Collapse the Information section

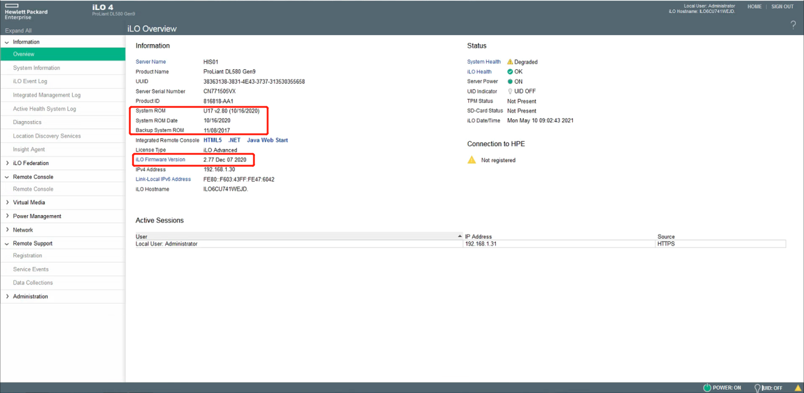tap(7, 42)
